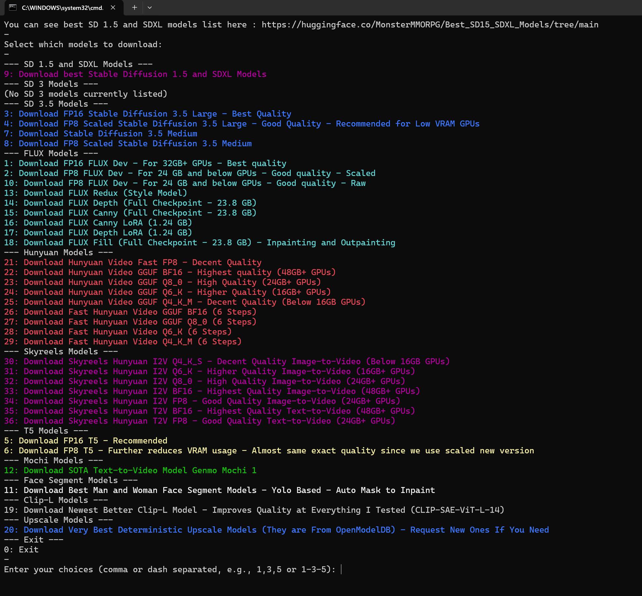The image size is (642, 596).
Task: Click the 0: Exit option line
Action: click(21, 550)
